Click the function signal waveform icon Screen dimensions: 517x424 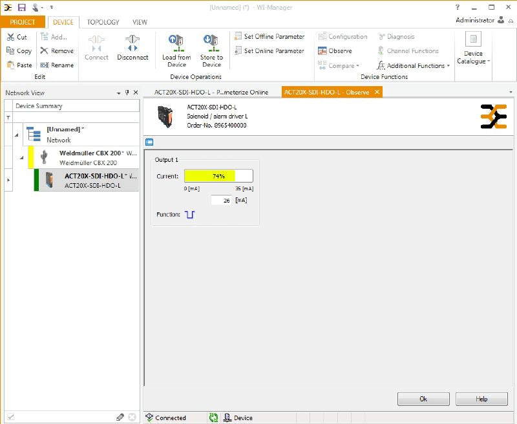(x=189, y=214)
